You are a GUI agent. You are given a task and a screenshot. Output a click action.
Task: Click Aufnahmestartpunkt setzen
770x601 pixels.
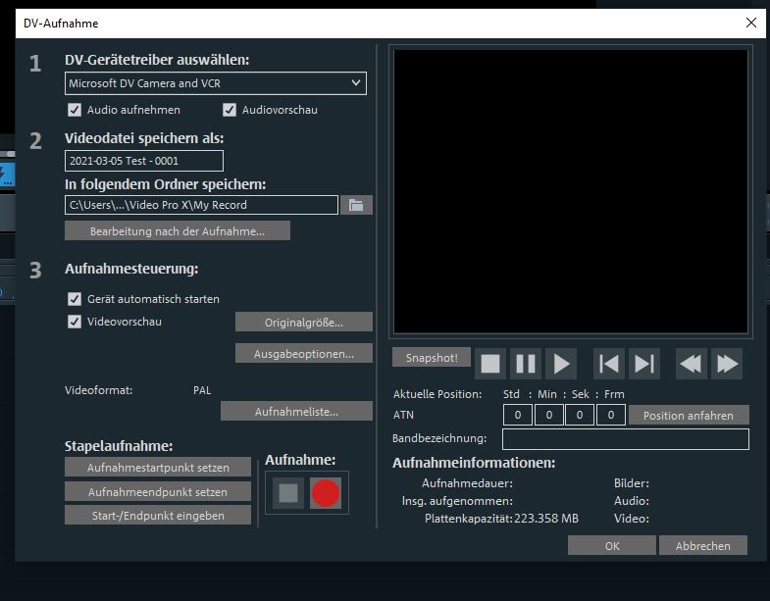pos(158,468)
